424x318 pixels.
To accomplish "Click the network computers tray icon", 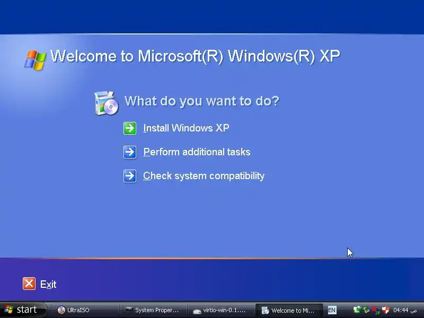I will 357,310.
